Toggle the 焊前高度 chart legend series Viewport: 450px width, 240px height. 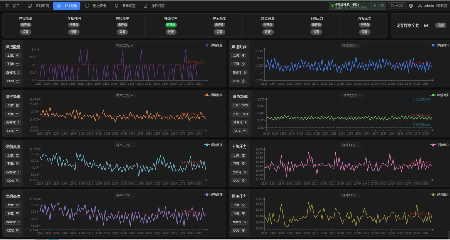213,145
